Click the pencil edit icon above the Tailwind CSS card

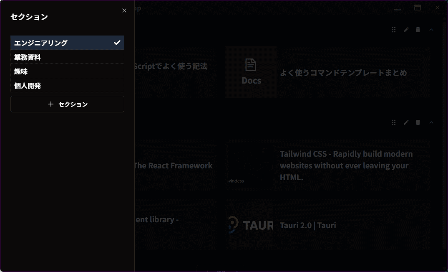[406, 122]
